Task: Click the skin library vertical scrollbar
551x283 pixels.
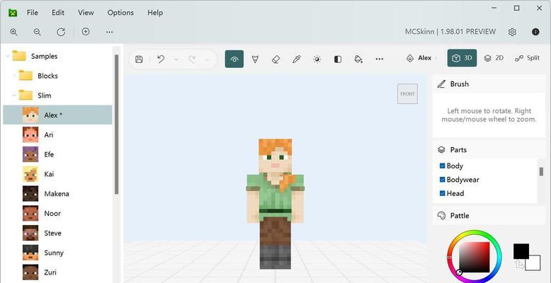Action: click(116, 124)
